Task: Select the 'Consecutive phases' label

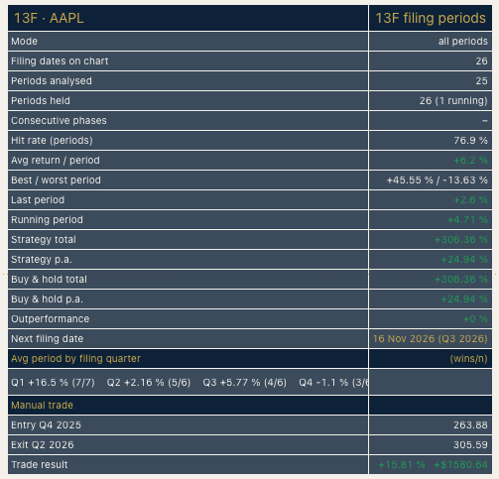Action: pos(59,121)
